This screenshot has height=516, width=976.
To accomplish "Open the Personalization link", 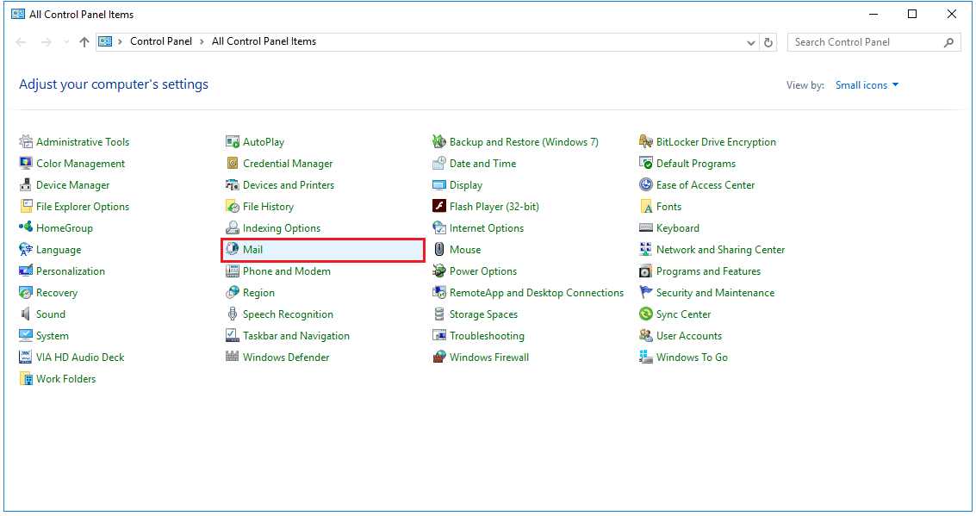I will point(71,271).
